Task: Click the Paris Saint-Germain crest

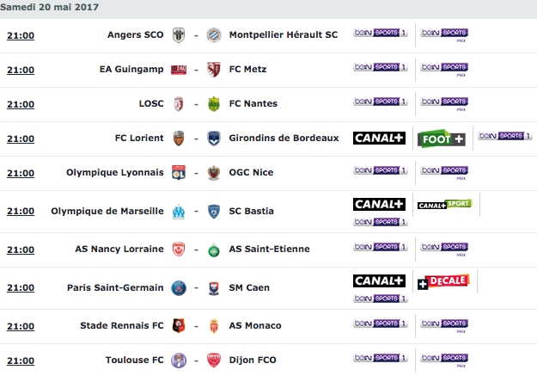Action: point(179,288)
